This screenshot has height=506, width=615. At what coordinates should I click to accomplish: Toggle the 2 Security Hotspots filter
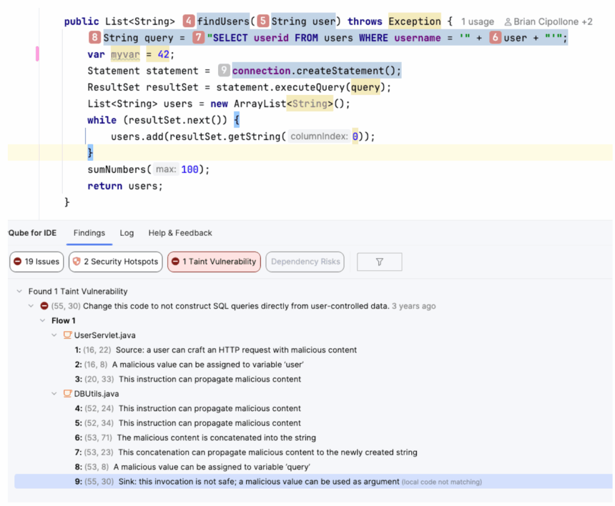coord(115,262)
